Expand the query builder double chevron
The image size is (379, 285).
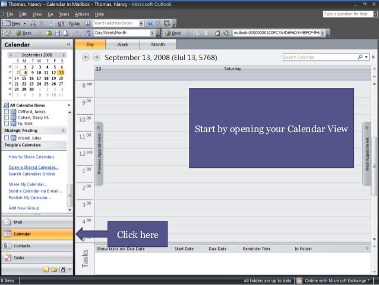[x=374, y=57]
